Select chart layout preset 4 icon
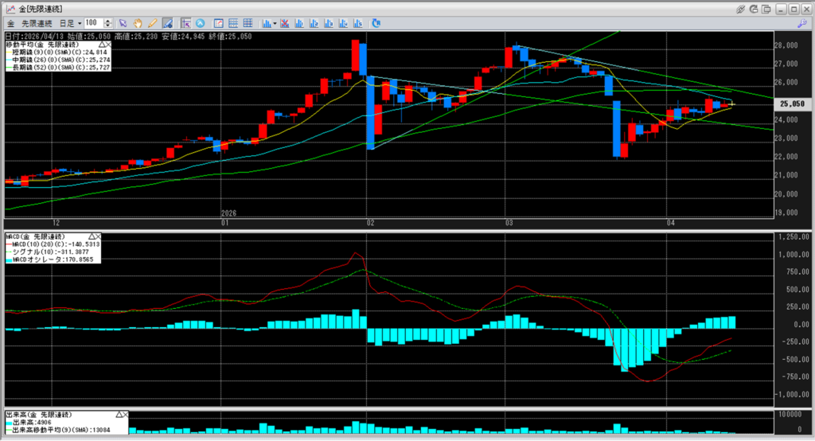This screenshot has width=815, height=441. [343, 23]
